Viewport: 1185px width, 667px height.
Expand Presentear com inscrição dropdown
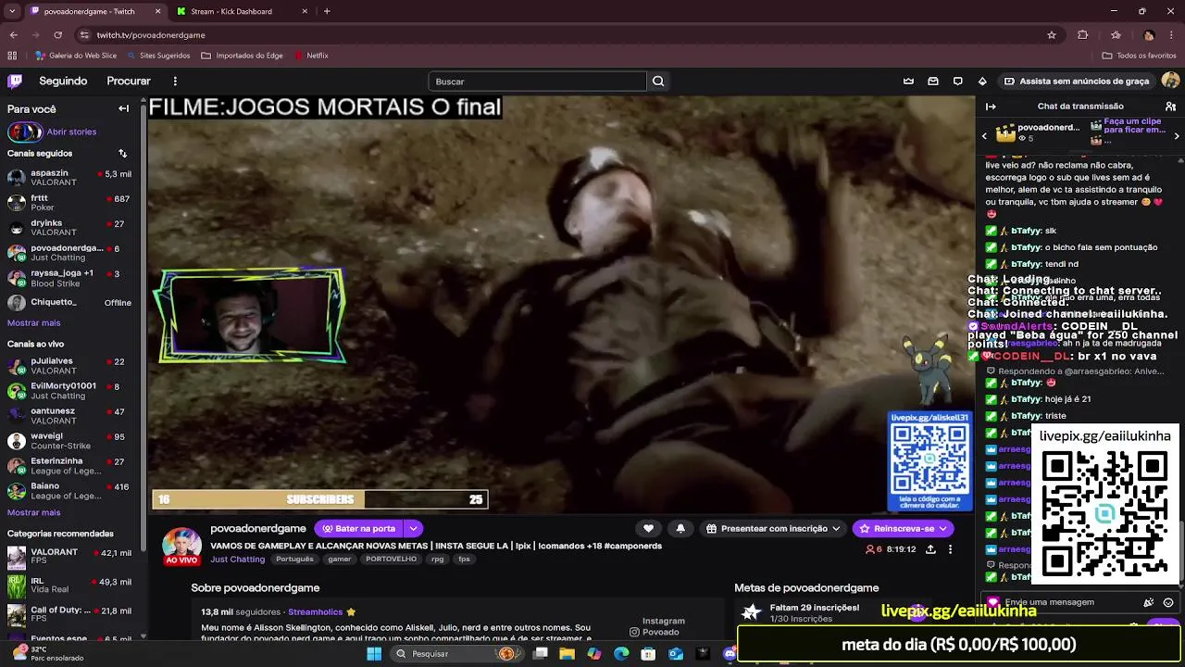(836, 528)
